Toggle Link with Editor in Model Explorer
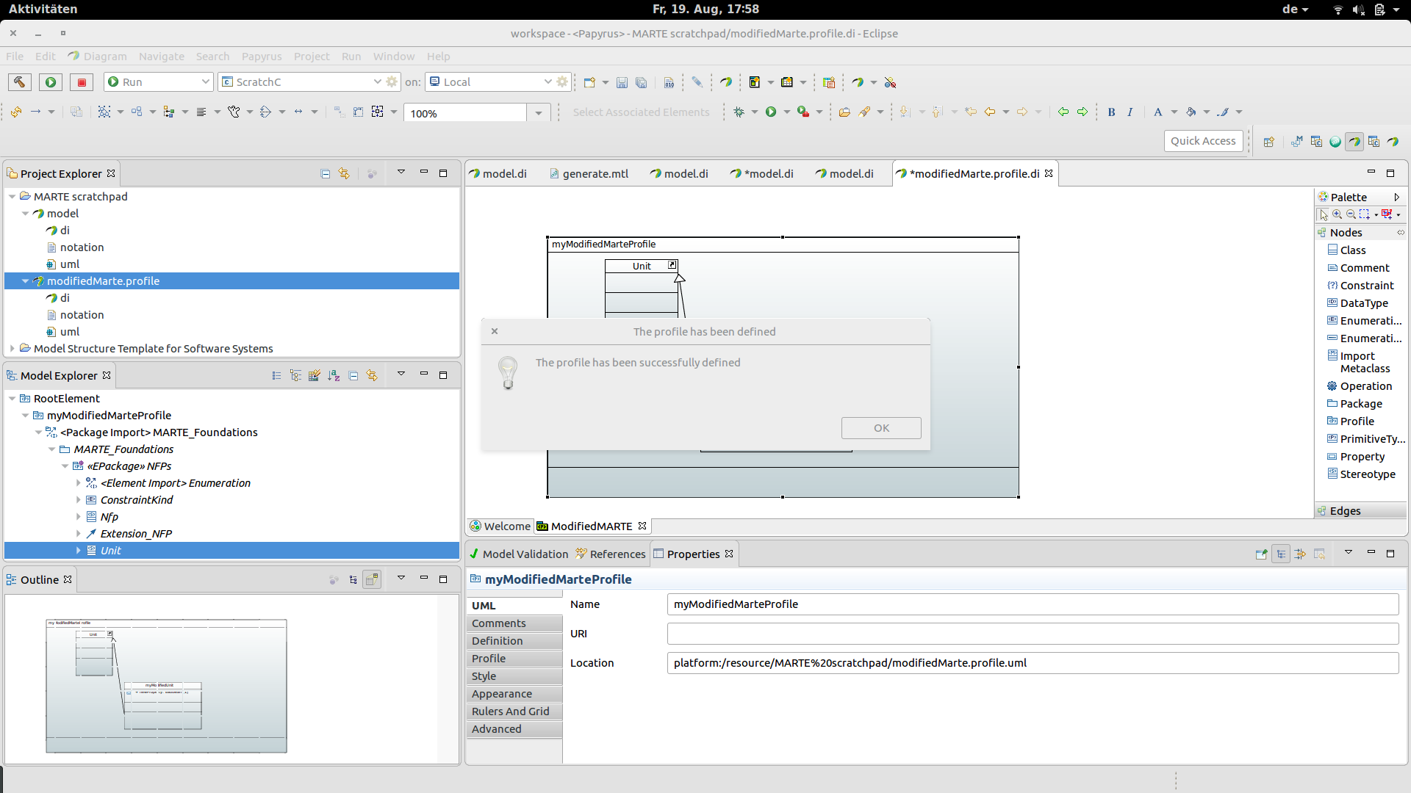 (372, 376)
